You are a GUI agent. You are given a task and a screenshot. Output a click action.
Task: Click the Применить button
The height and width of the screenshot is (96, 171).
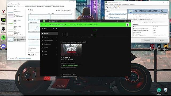pyautogui.click(x=147, y=41)
